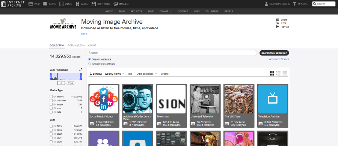The width and height of the screenshot is (338, 146).
Task: Click the year range start field showing 0
Action: pyautogui.click(x=61, y=83)
